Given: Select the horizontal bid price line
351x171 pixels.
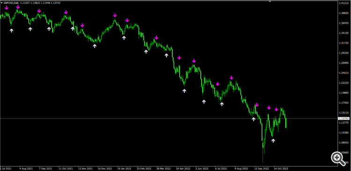Looking at the screenshot, I should pyautogui.click(x=168, y=118).
